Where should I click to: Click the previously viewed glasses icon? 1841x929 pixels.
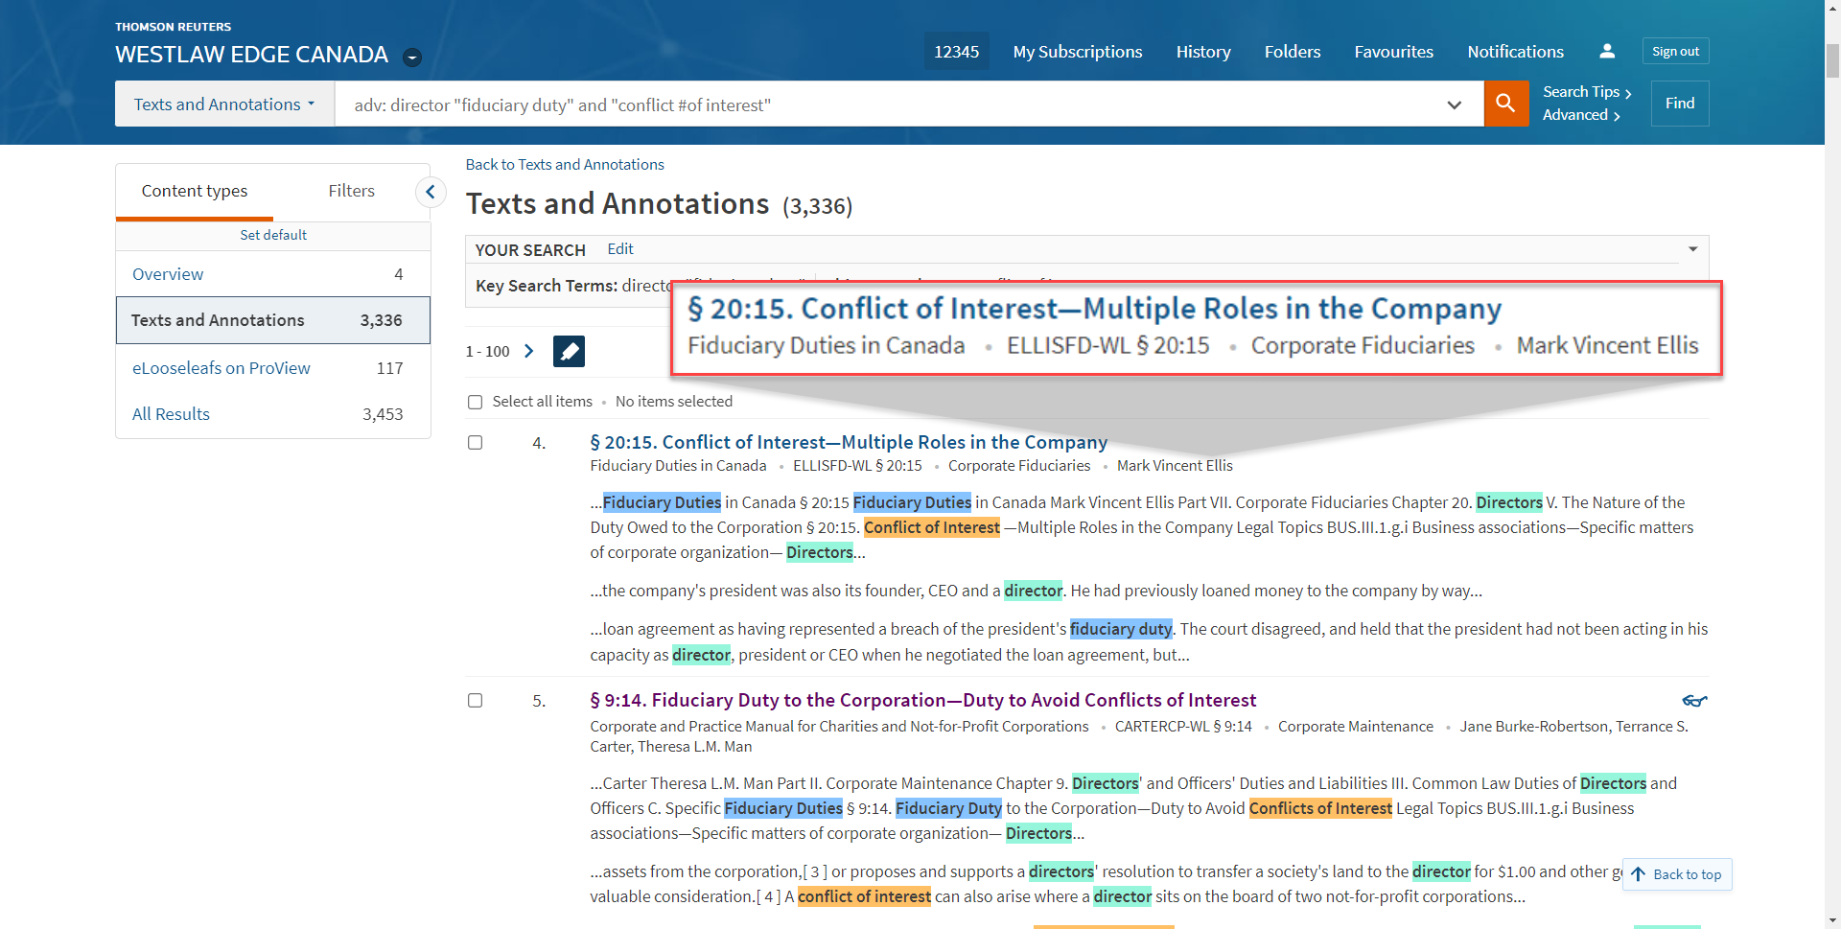point(1694,701)
